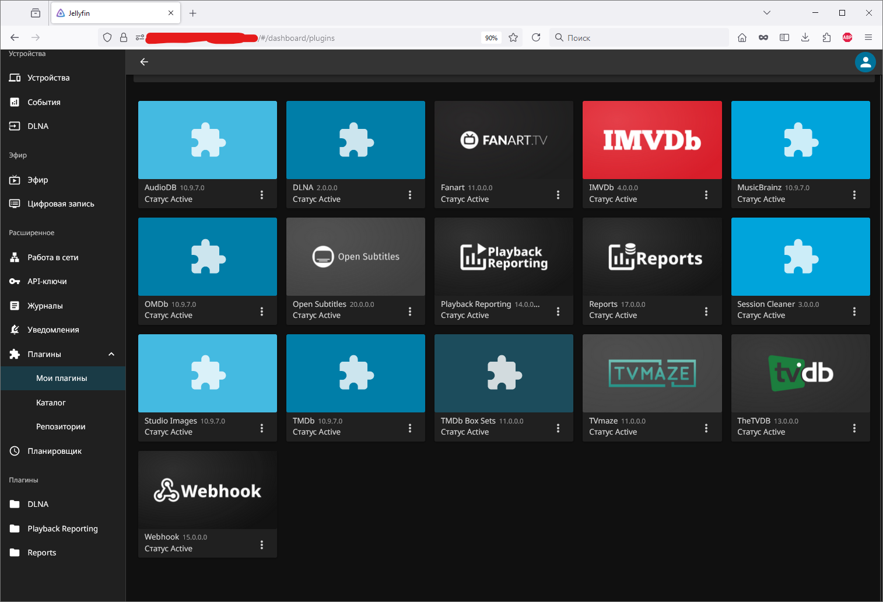
Task: Open События in the sidebar
Action: click(63, 102)
